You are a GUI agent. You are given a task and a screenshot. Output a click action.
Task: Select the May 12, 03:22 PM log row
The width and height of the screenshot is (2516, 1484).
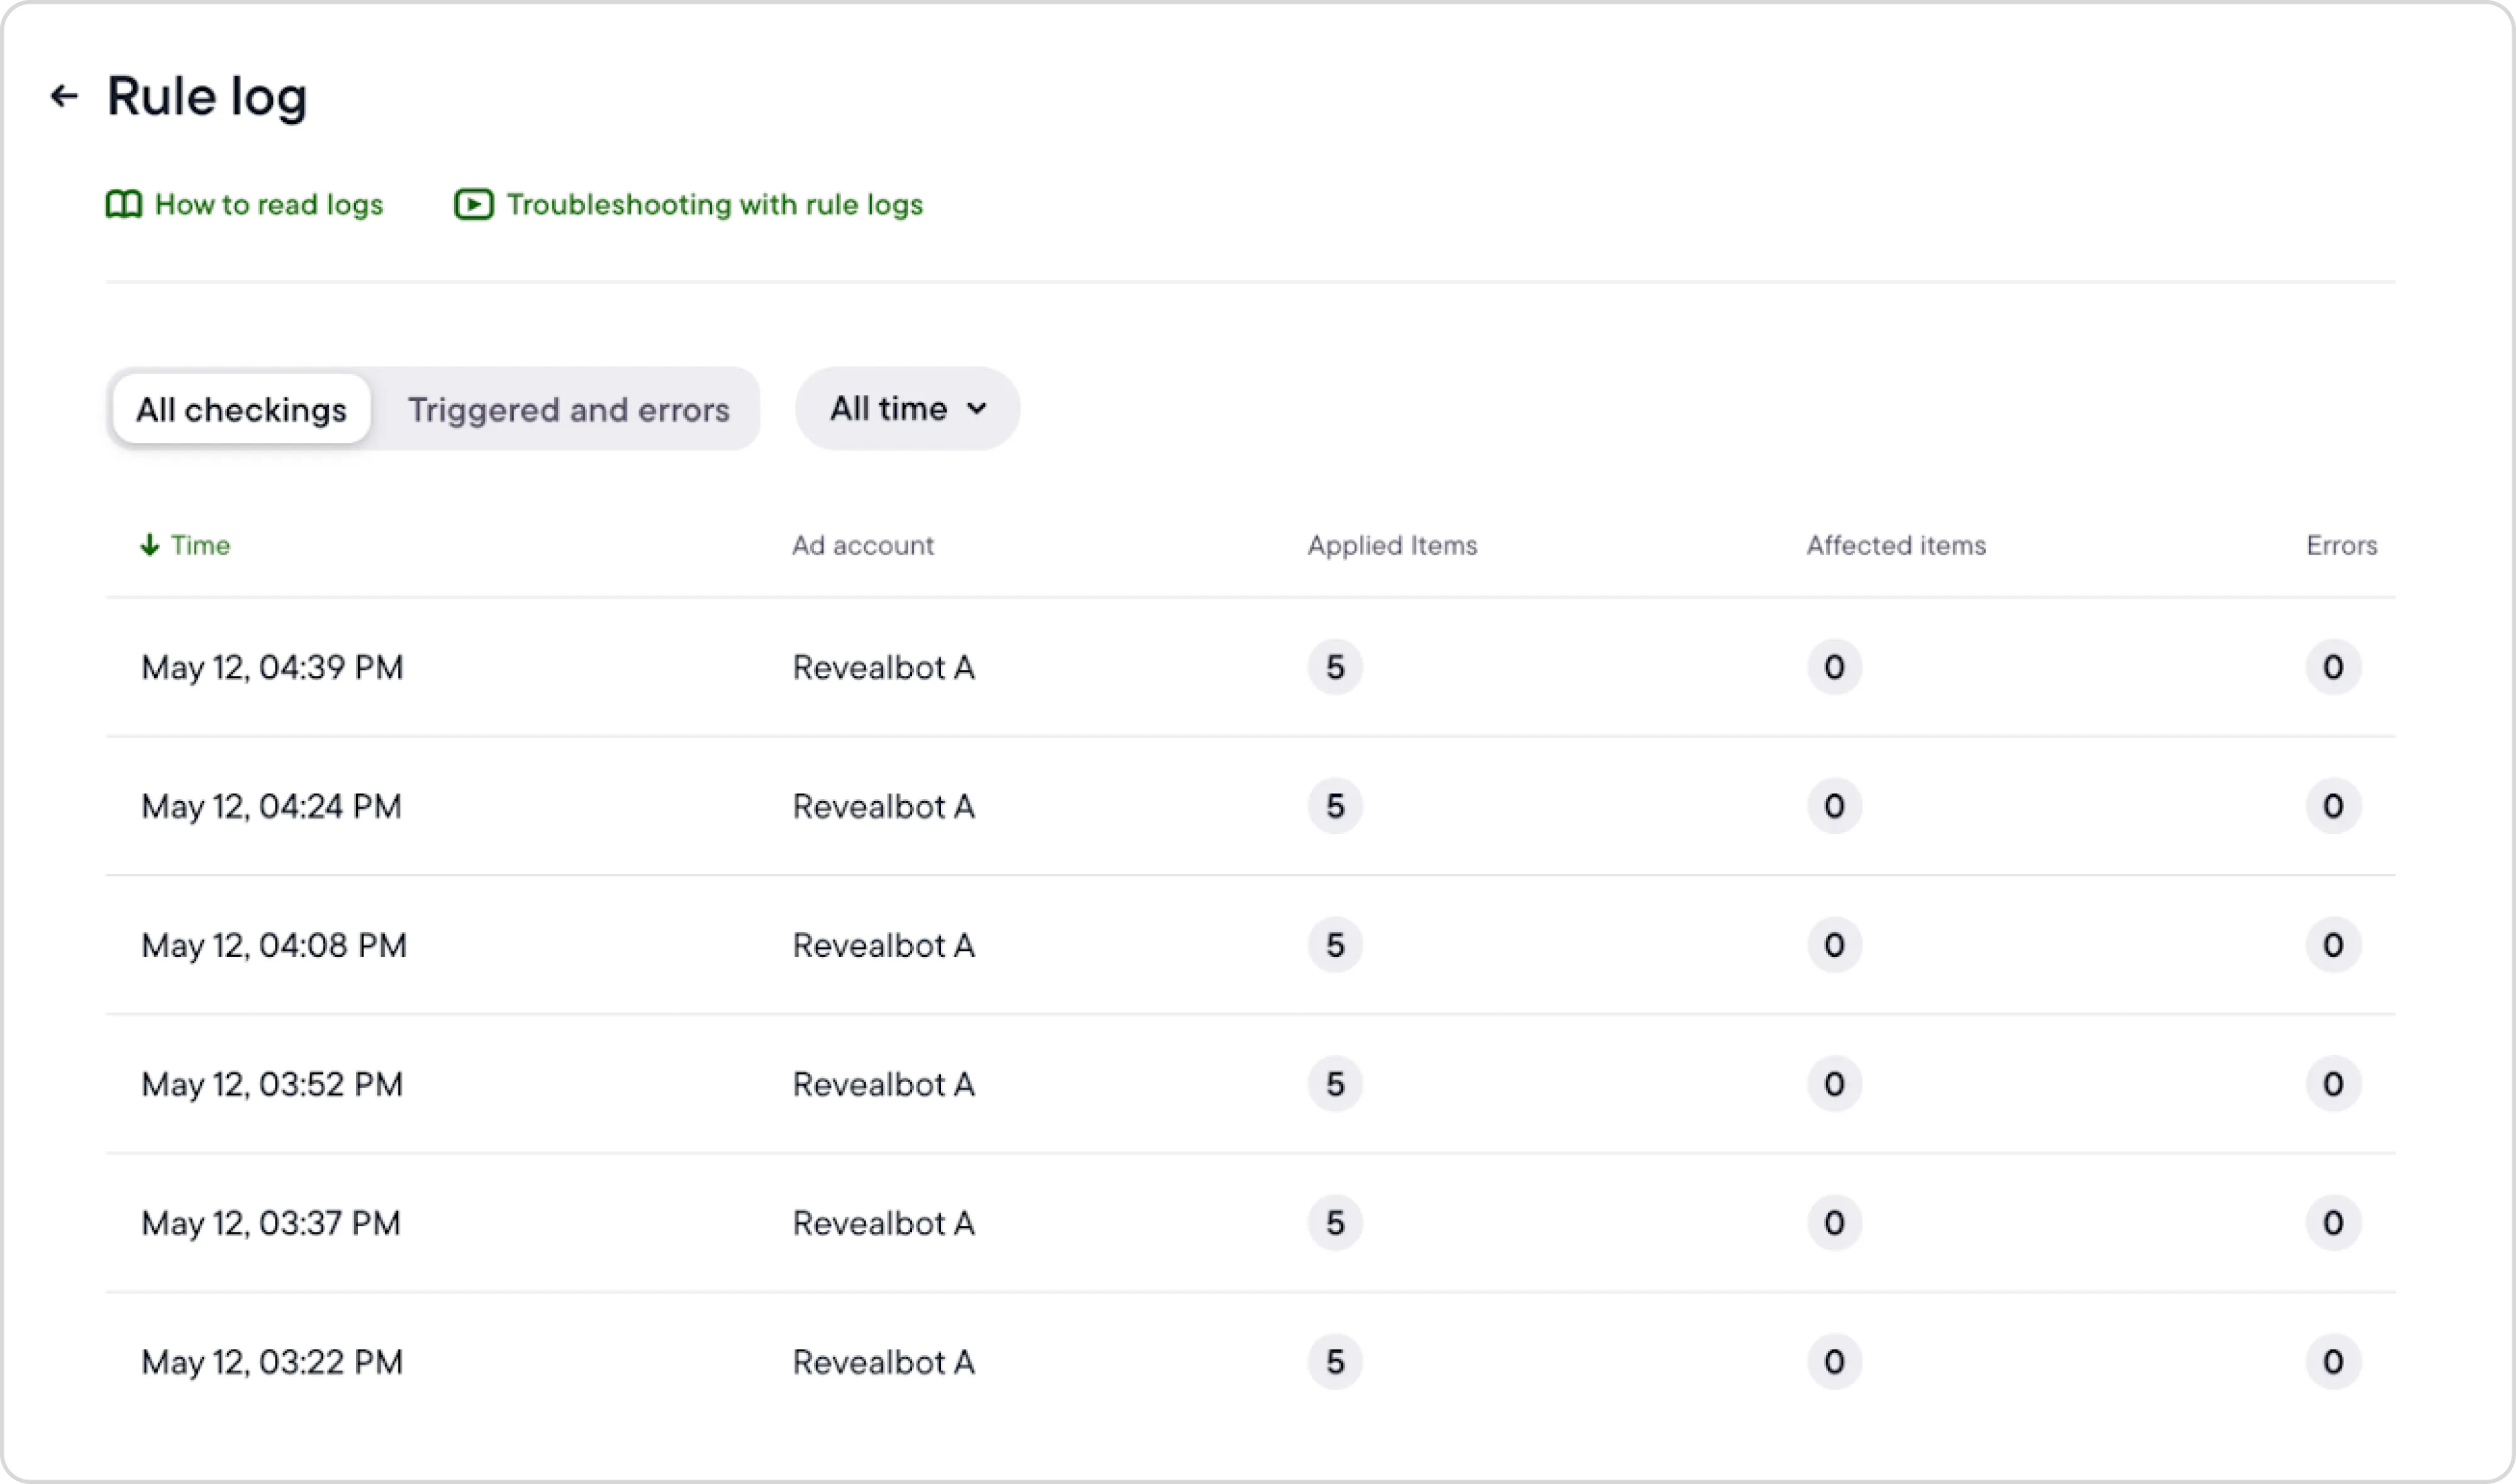tap(272, 1362)
